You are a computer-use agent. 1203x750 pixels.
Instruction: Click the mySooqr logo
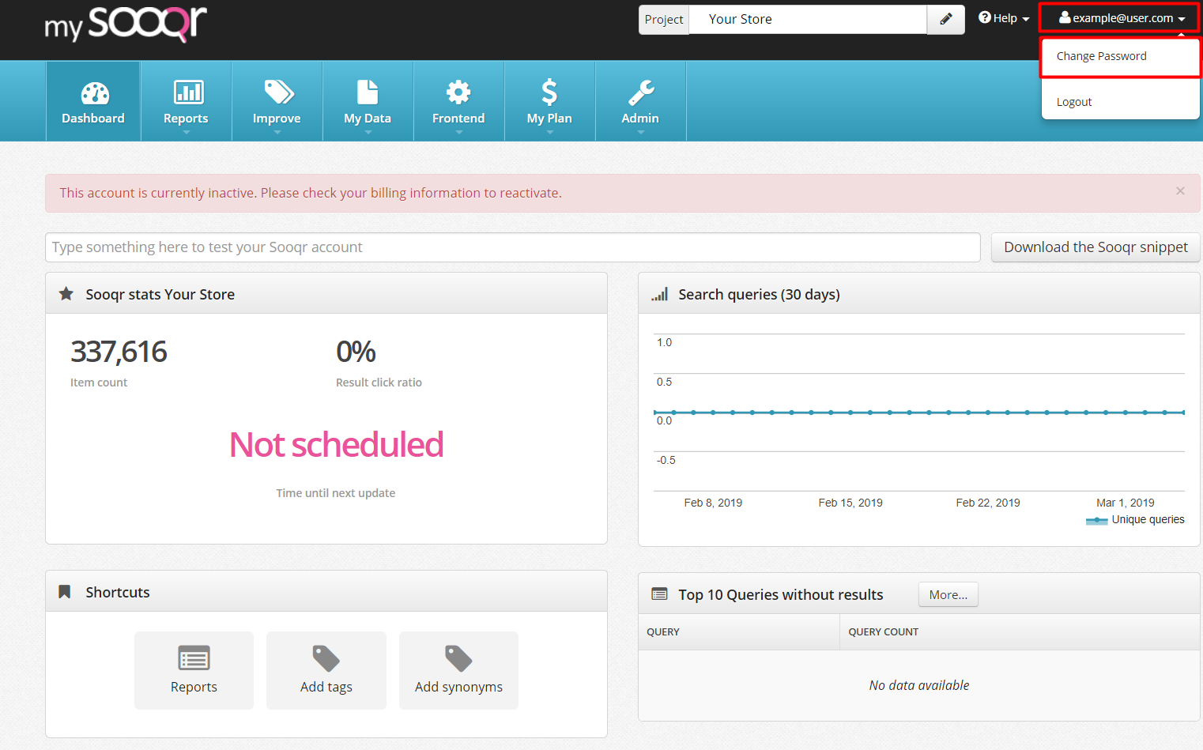pyautogui.click(x=126, y=24)
